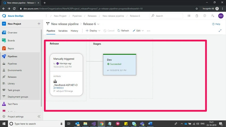Viewport: 226px width, 127px height.
Task: Open a new browser tab
Action: pos(45,3)
